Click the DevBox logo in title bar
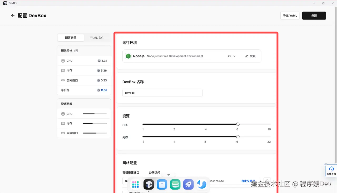 5,3
